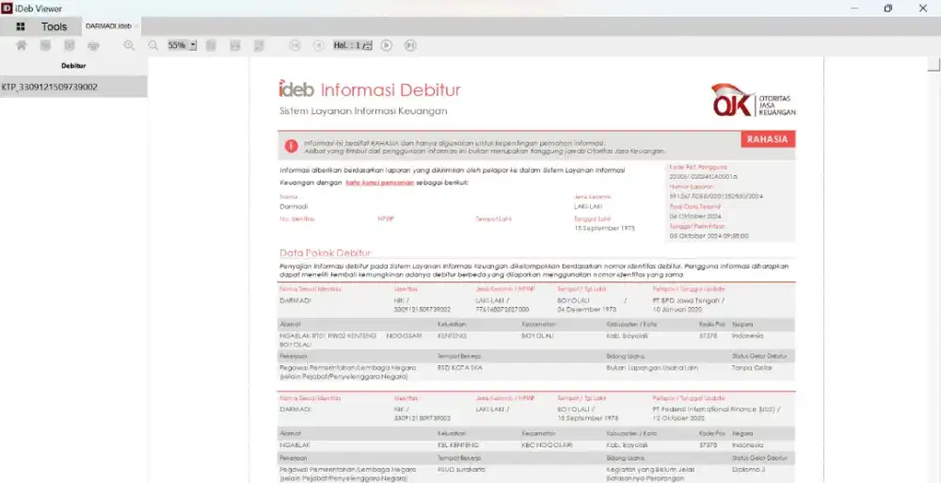Viewport: 941px width, 483px height.
Task: Click the Home icon in the toolbar
Action: pyautogui.click(x=21, y=45)
